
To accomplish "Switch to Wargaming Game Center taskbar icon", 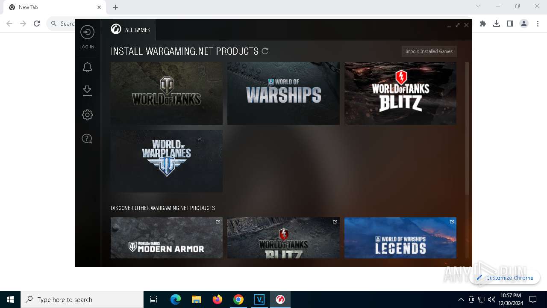I will click(x=280, y=299).
